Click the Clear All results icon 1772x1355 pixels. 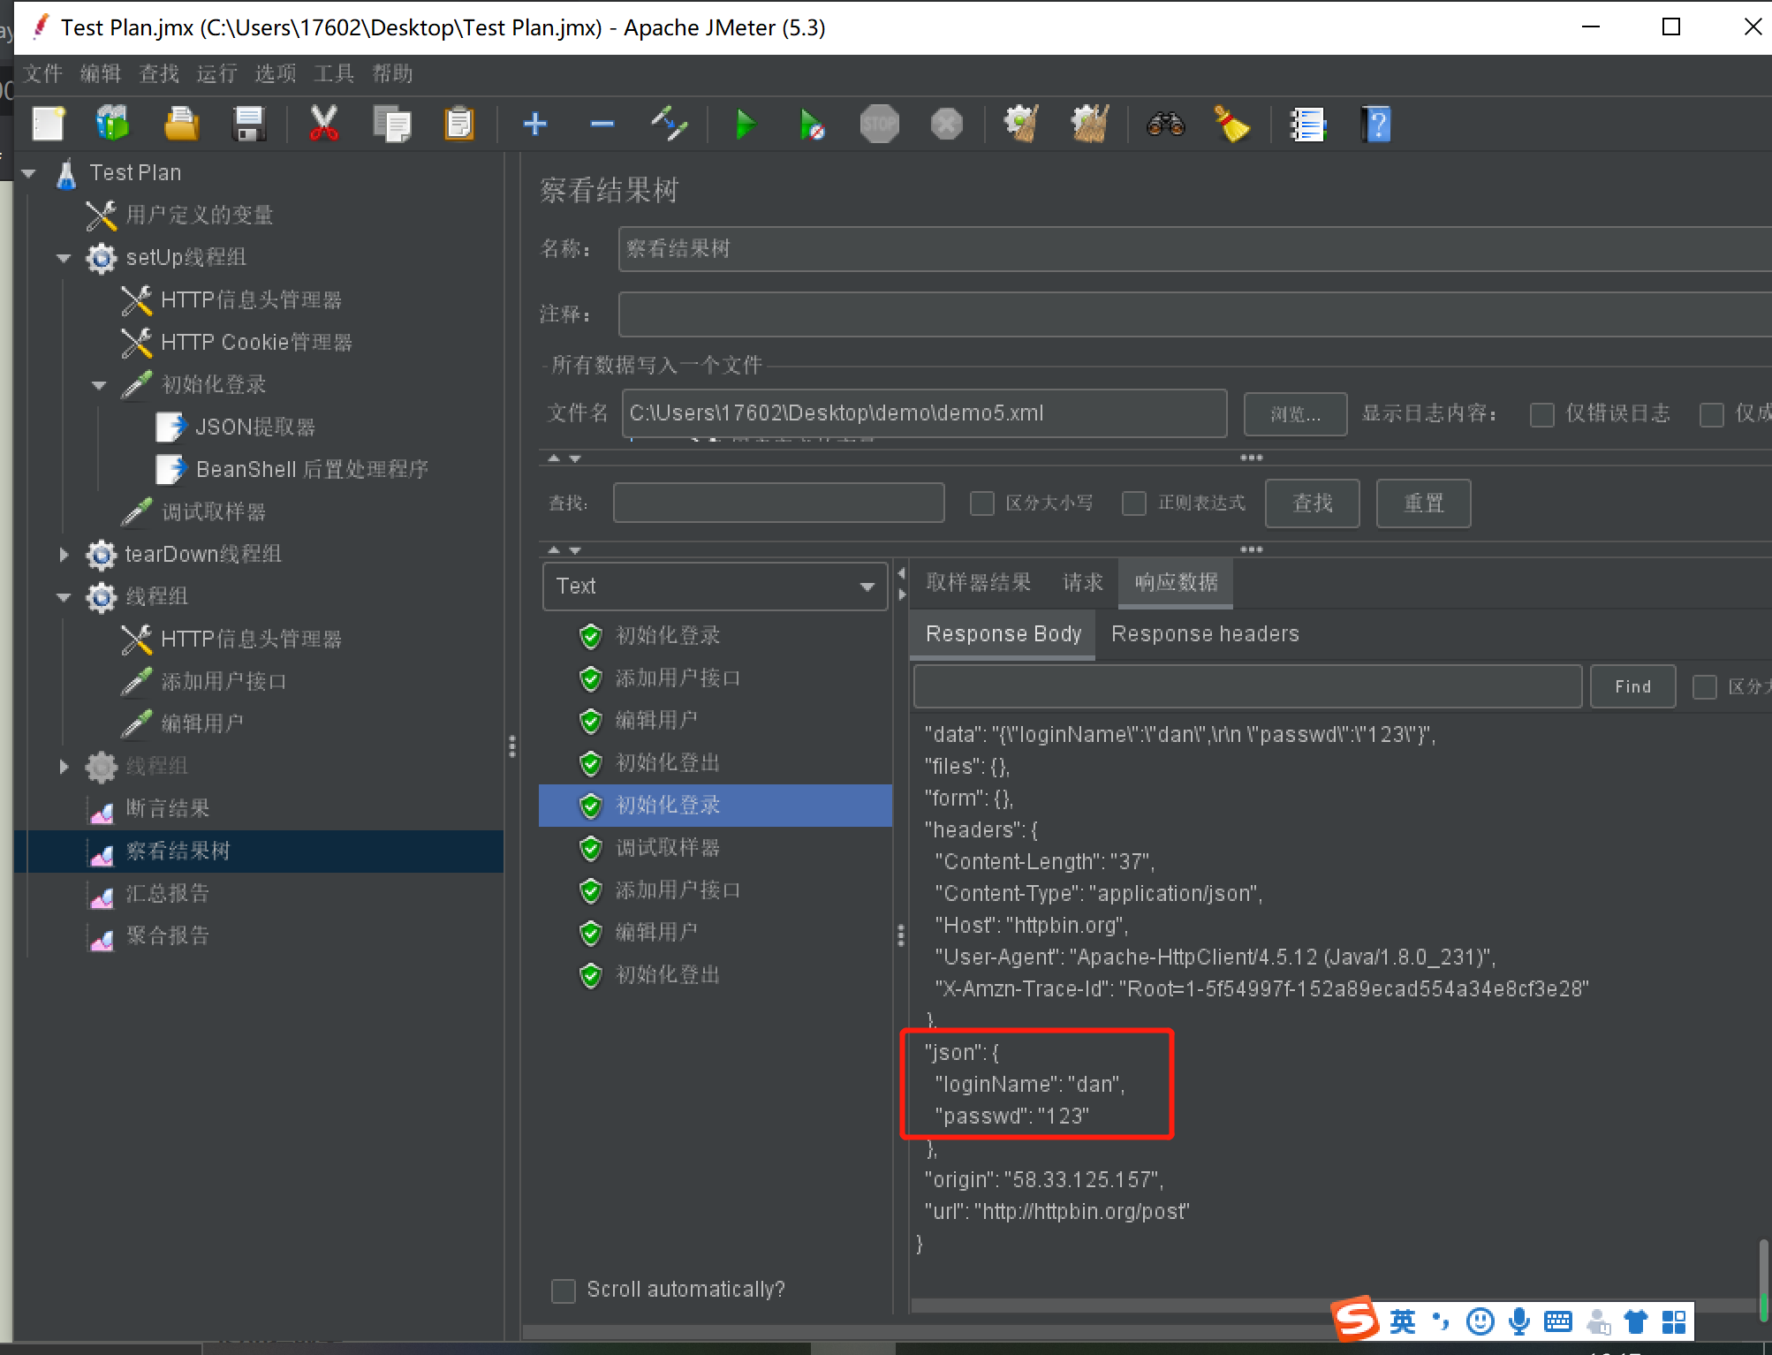pyautogui.click(x=1089, y=124)
